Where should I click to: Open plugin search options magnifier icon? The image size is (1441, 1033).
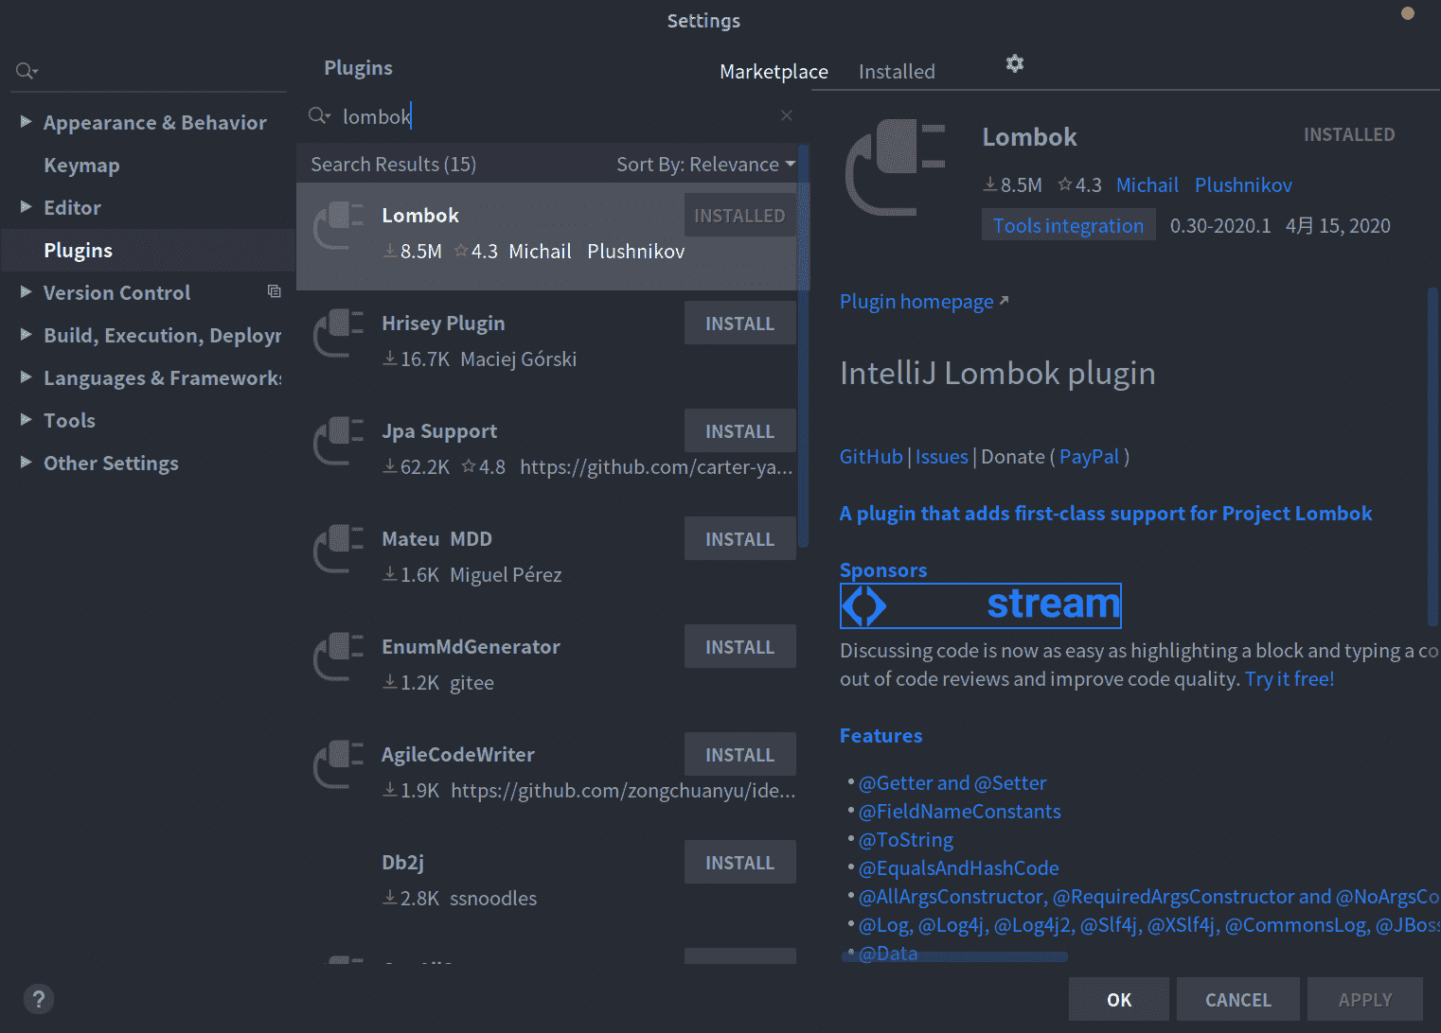(x=319, y=115)
